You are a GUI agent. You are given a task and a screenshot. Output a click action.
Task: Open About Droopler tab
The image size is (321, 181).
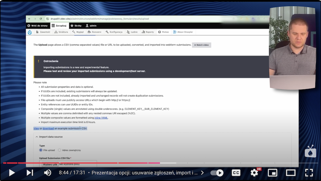183,32
